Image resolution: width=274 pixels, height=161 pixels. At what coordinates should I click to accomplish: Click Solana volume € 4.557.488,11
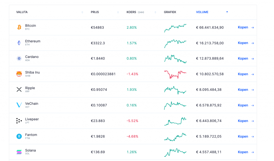(x=209, y=152)
